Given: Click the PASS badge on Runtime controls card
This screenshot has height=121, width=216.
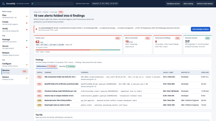Looking at the screenshot, I should [207, 38].
